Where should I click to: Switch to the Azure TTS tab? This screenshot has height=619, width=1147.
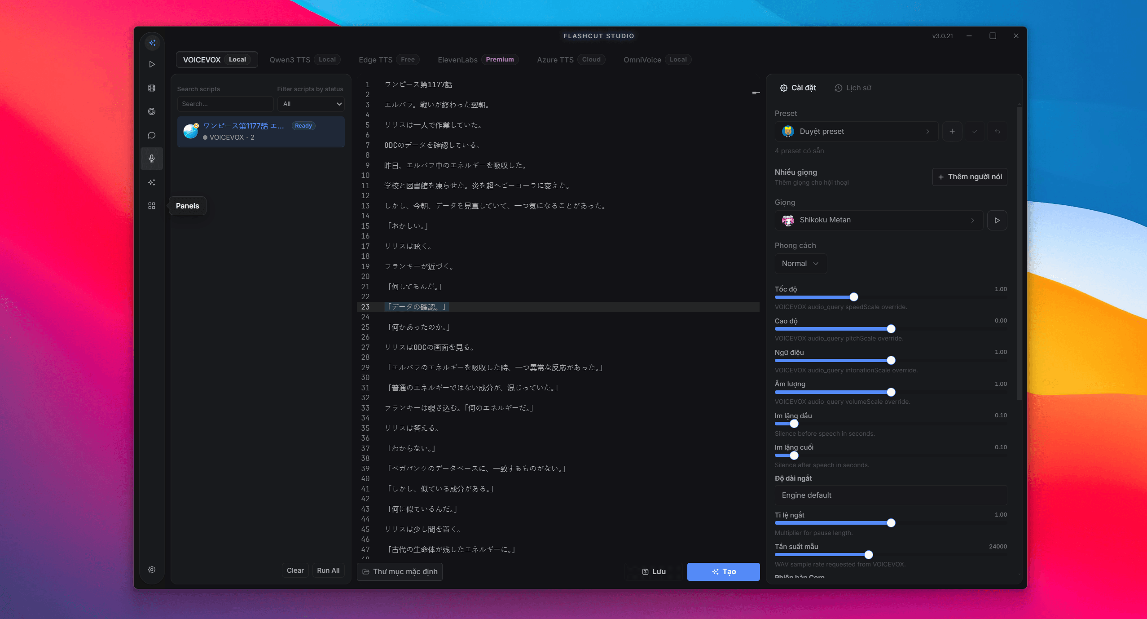click(571, 60)
